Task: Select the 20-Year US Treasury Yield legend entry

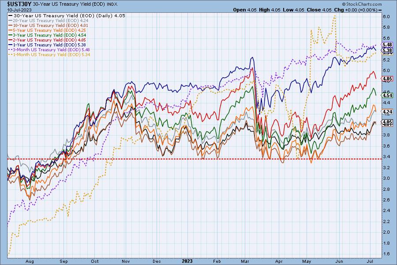Action: 49,21
